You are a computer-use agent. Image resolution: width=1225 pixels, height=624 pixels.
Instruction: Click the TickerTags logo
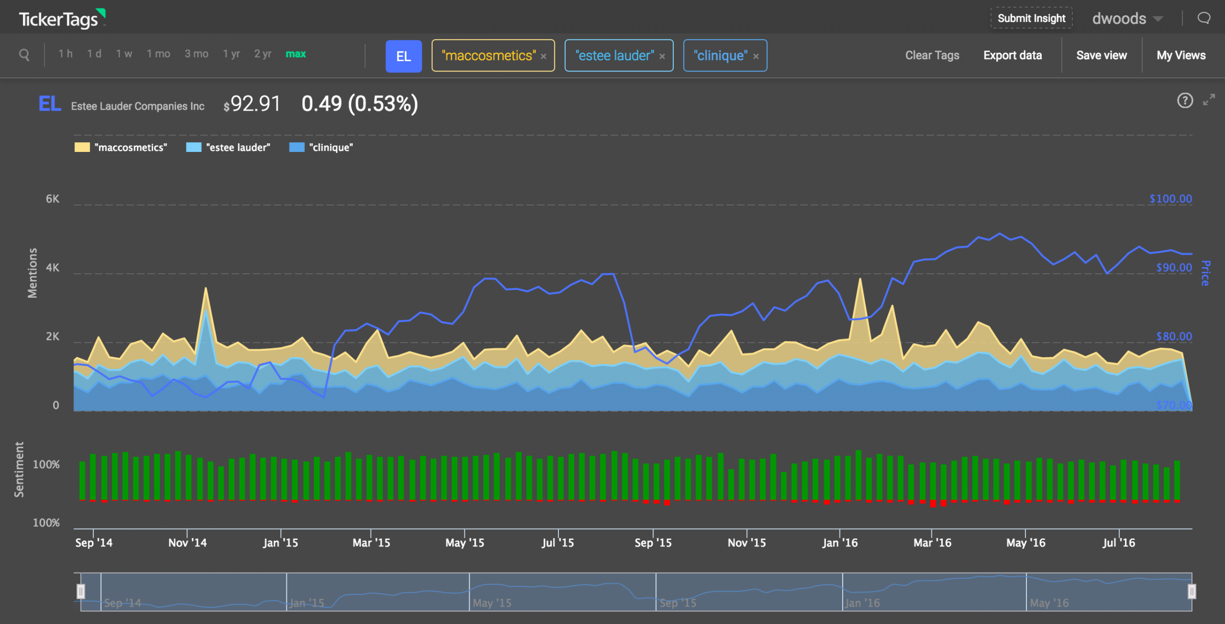tap(62, 18)
